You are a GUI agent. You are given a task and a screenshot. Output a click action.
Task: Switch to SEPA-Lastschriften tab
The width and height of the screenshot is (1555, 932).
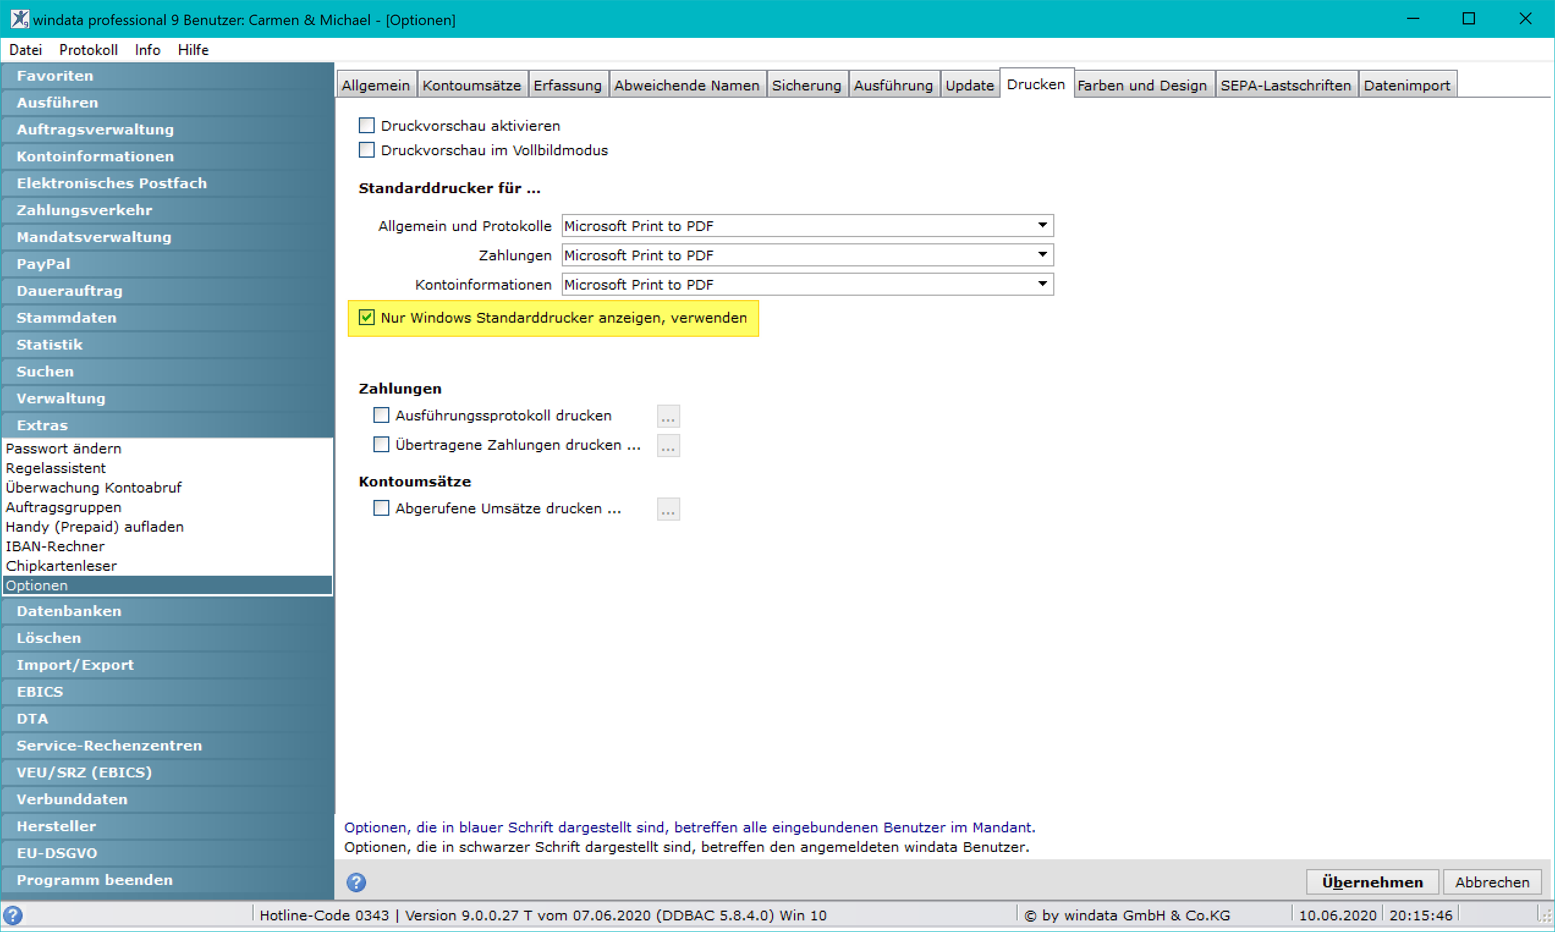(1285, 86)
